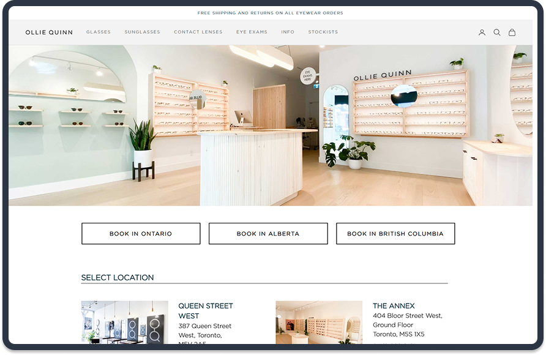This screenshot has width=546, height=355.
Task: Open the Glasses menu
Action: (x=99, y=32)
